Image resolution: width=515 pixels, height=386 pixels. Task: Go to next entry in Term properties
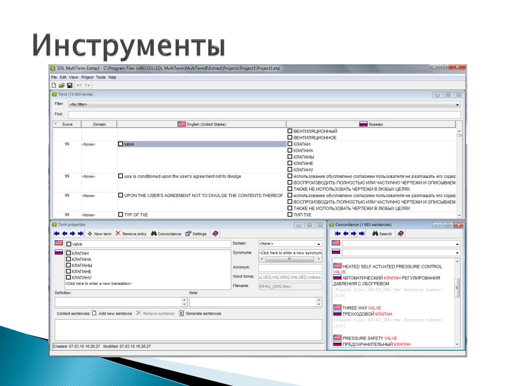72,234
